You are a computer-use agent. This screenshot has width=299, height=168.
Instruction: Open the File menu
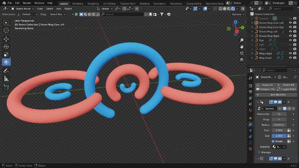click(x=9, y=3)
